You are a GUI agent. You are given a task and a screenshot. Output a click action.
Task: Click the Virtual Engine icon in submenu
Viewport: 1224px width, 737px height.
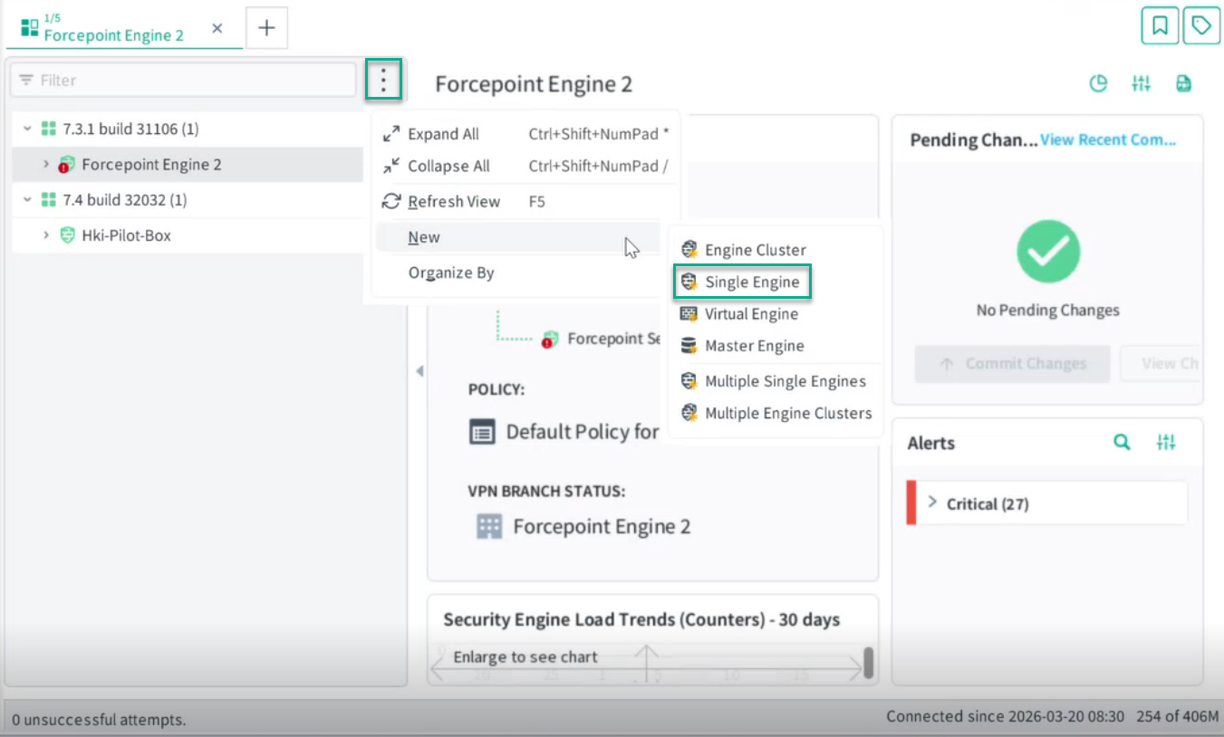(689, 314)
